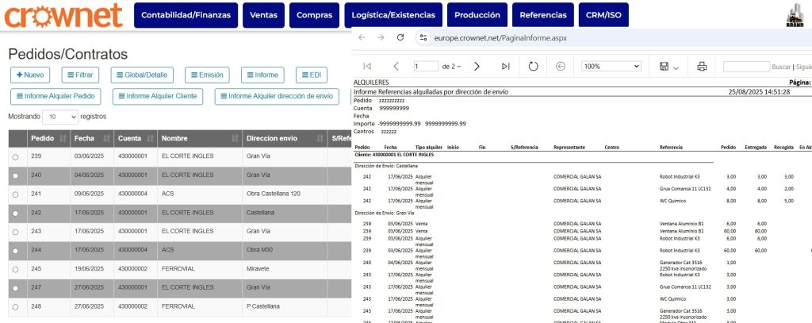Image resolution: width=812 pixels, height=323 pixels.
Task: Click the EDI button
Action: (311, 75)
